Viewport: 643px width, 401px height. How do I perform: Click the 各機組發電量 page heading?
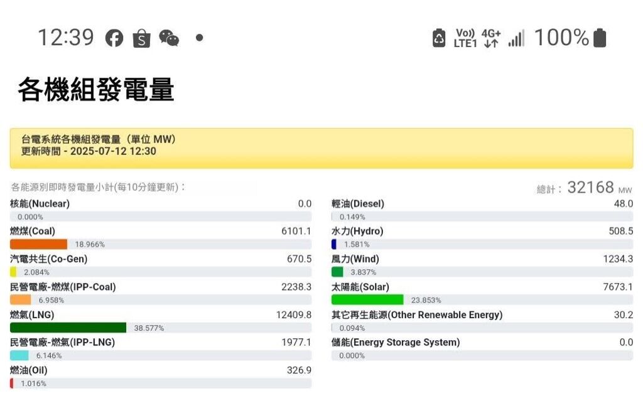tap(96, 89)
